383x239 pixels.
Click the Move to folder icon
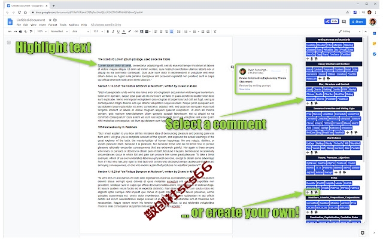coord(55,20)
